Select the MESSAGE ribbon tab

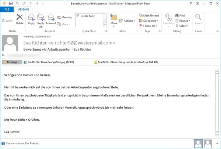pyautogui.click(x=22, y=9)
